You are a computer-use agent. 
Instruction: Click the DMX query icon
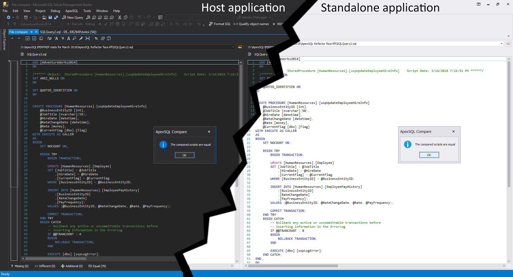(x=100, y=17)
